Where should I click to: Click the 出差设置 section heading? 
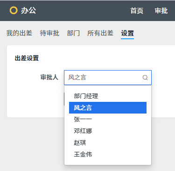click(x=27, y=58)
